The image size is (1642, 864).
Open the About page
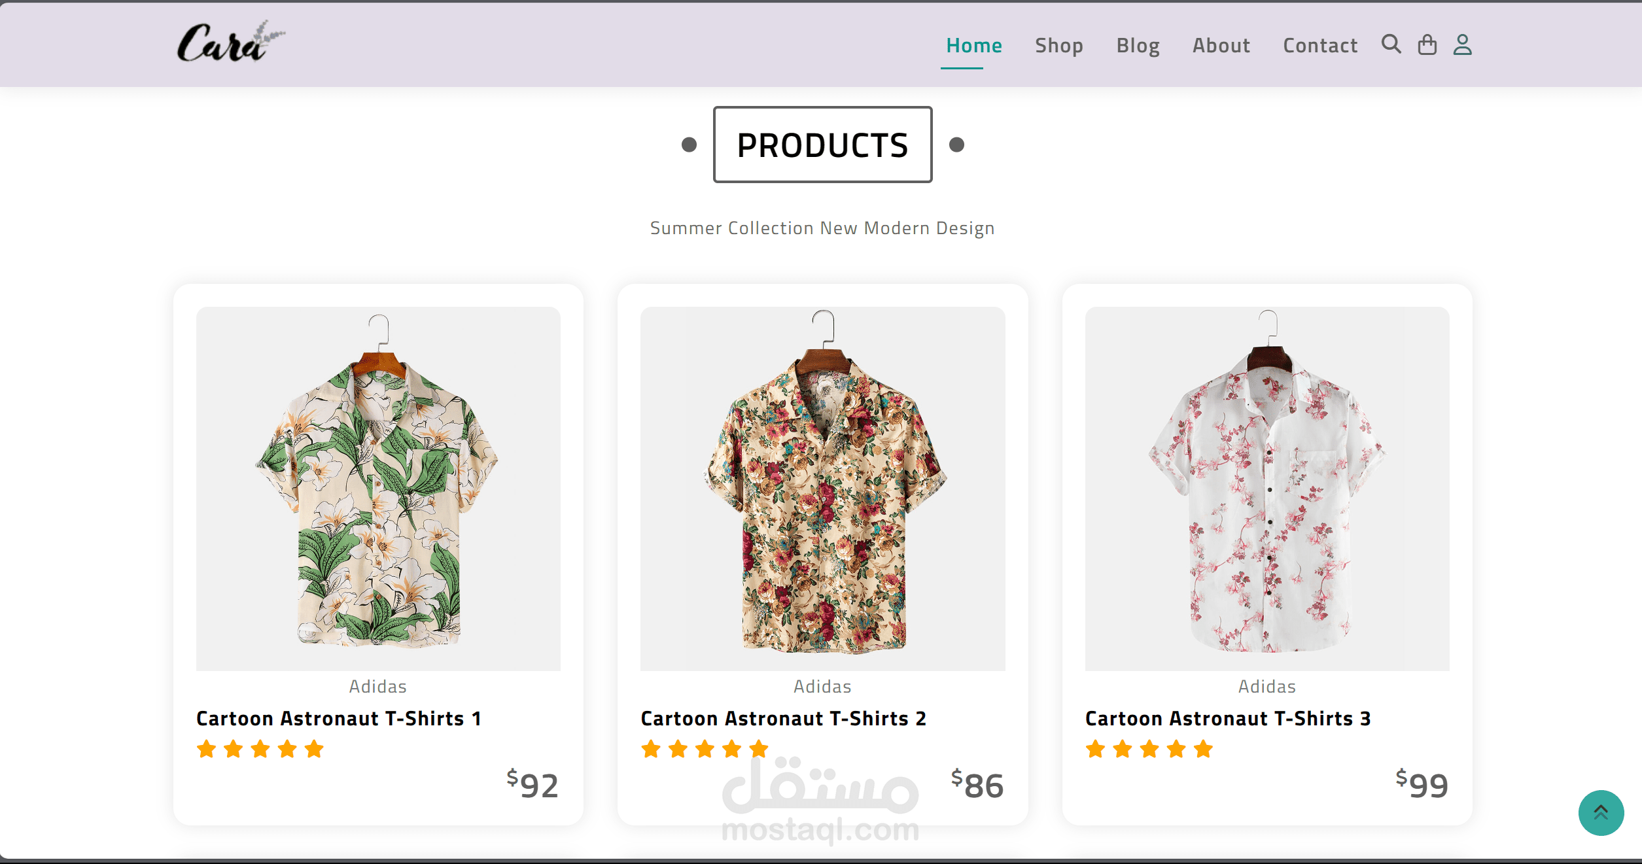tap(1221, 45)
